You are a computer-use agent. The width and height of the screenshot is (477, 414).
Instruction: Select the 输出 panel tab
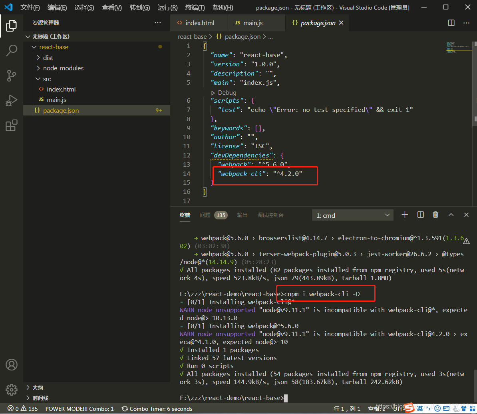click(242, 215)
